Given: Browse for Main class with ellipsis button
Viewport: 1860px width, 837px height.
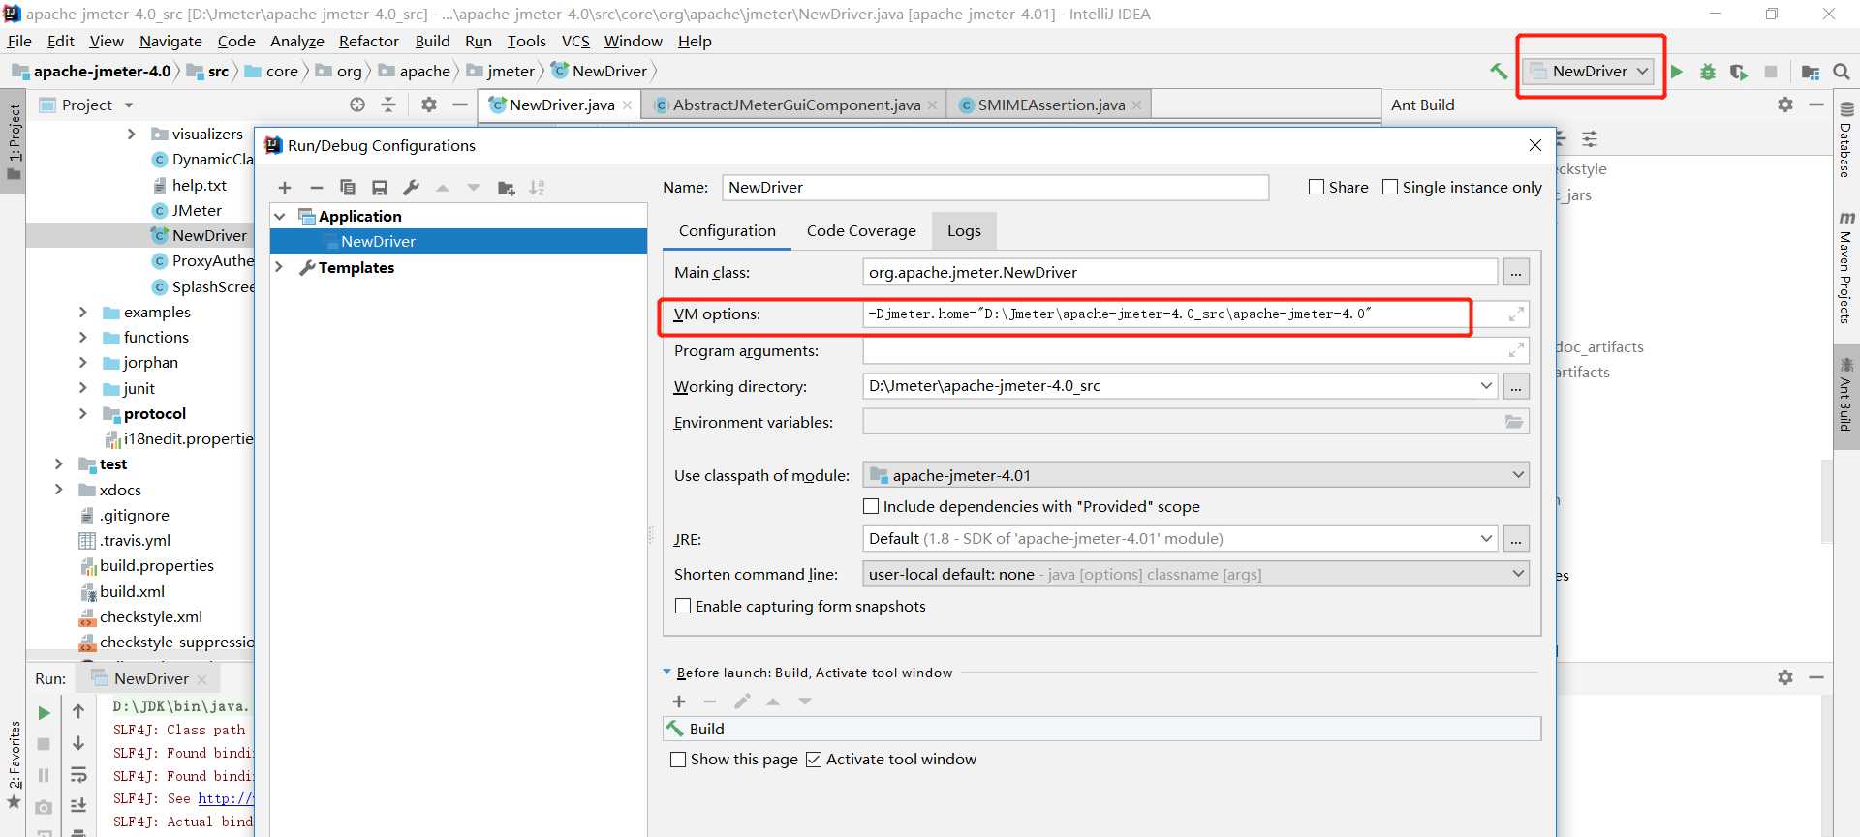Looking at the screenshot, I should pos(1516,273).
